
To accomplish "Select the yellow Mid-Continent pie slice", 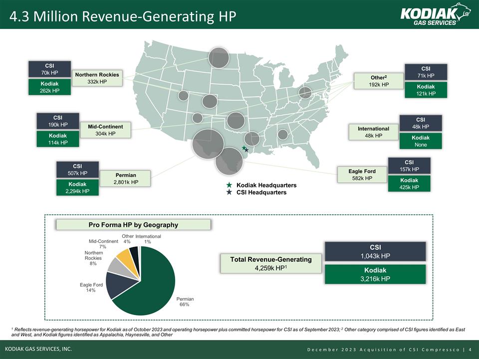I will pyautogui.click(x=123, y=255).
